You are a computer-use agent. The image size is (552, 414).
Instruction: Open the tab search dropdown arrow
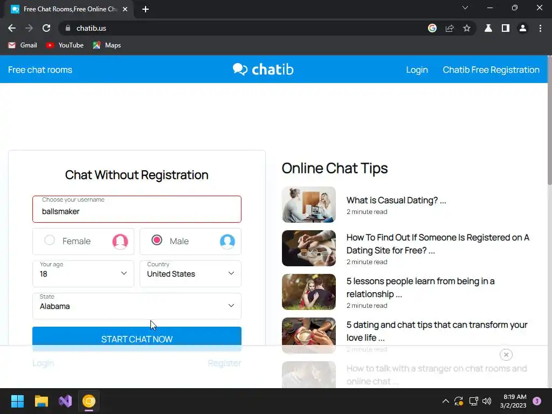pos(465,8)
